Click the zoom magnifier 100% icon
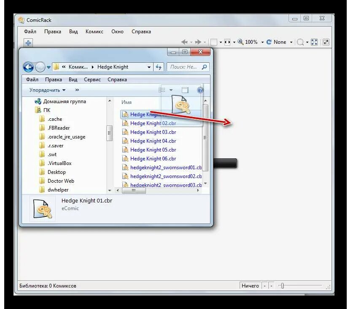 coord(240,42)
